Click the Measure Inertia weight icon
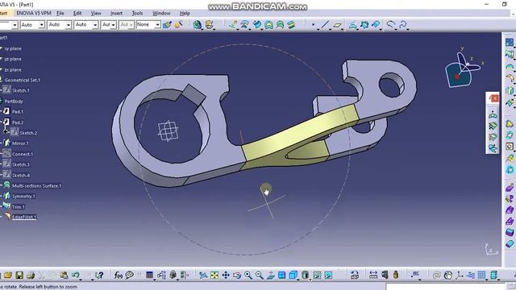 pos(396,275)
